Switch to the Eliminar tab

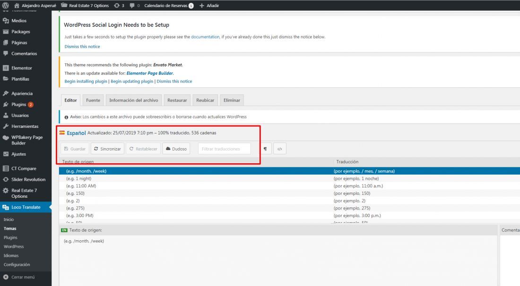pos(232,101)
